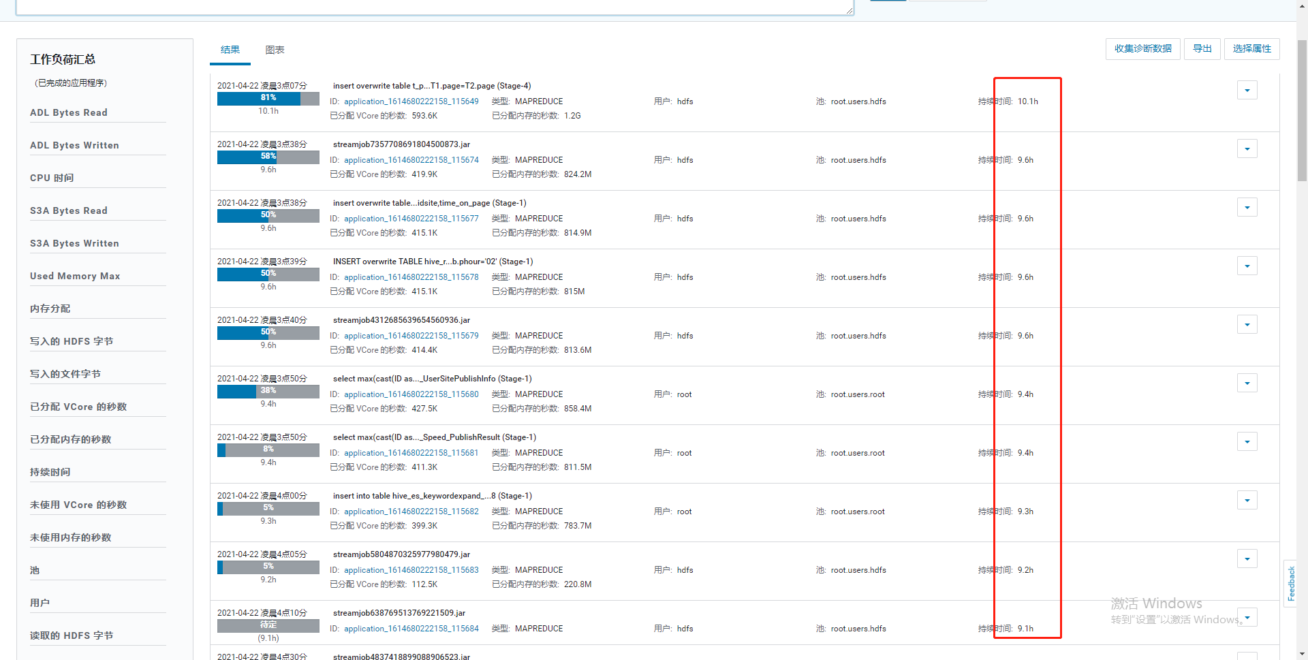Click the 收集诊断数据 button
The image size is (1308, 660).
[1142, 49]
